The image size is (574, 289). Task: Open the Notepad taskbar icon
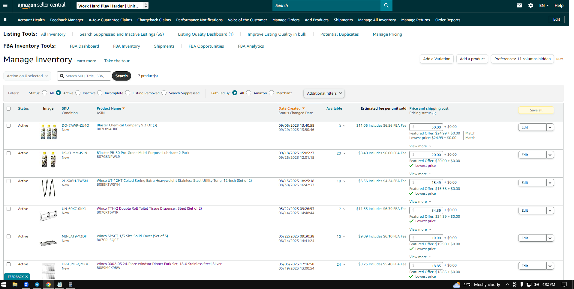tap(59, 285)
